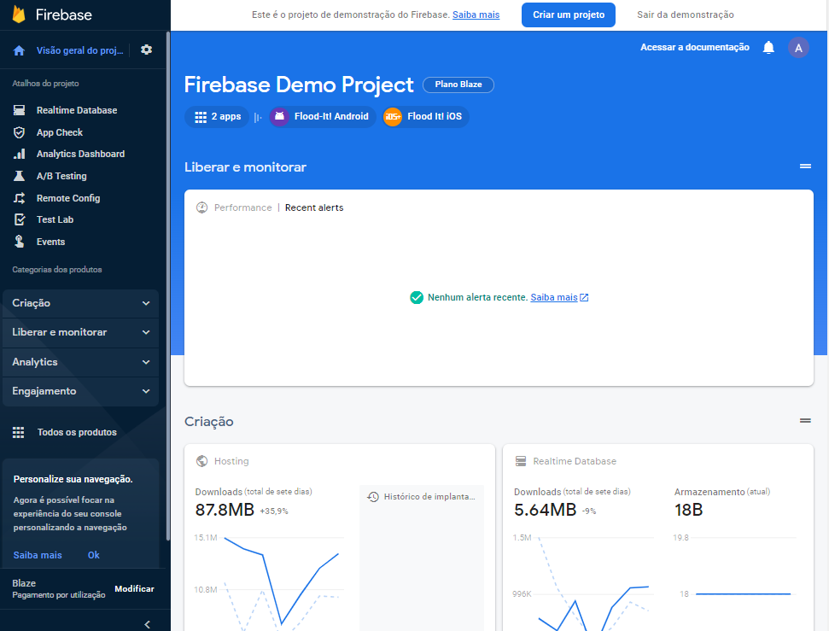Click the deployment history clock icon
This screenshot has width=829, height=631.
coord(373,497)
